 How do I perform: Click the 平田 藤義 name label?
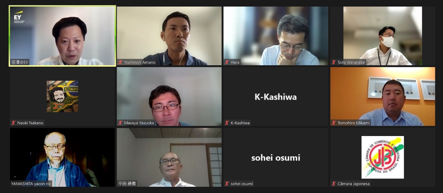pos(127,184)
